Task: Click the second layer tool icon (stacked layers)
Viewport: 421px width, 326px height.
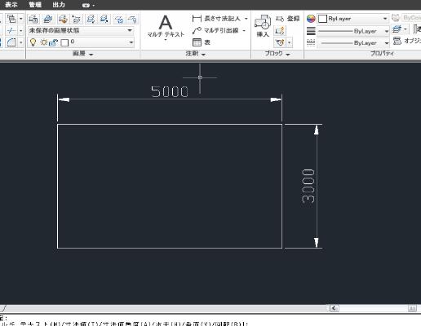Action: pyautogui.click(x=48, y=19)
